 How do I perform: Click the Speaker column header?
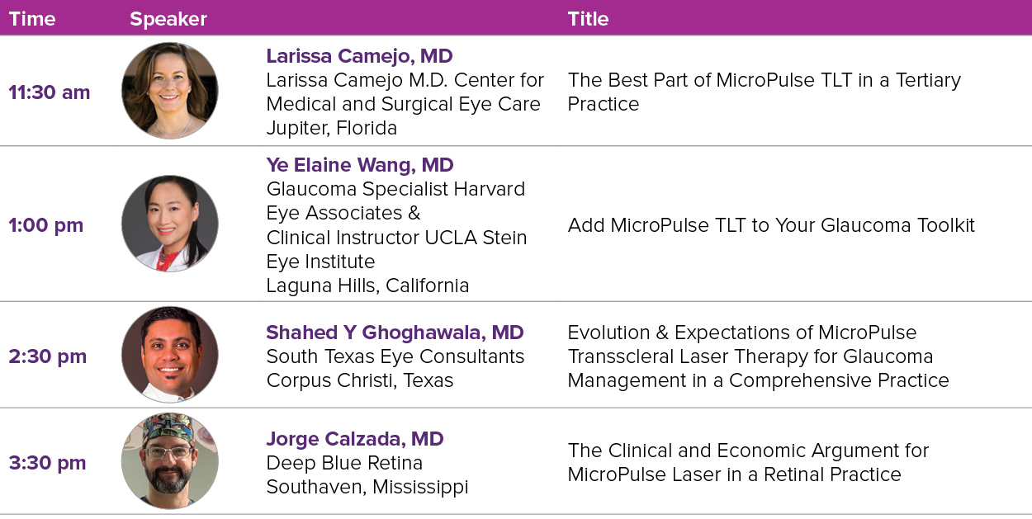coord(168,19)
